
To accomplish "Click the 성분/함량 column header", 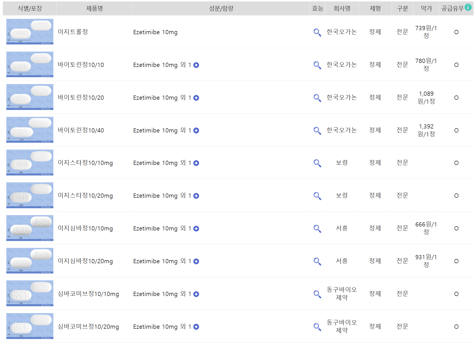I will (x=221, y=9).
